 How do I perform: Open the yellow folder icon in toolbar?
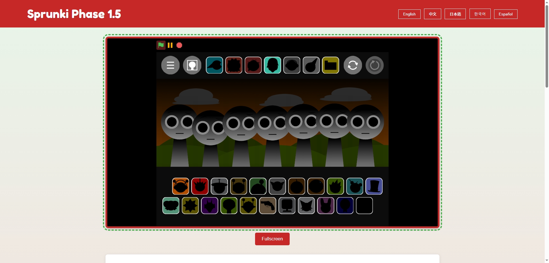click(330, 65)
